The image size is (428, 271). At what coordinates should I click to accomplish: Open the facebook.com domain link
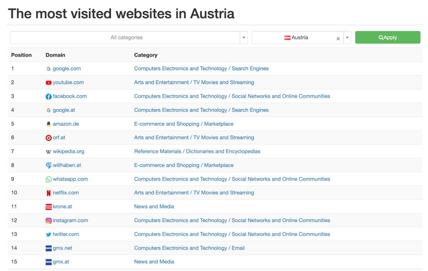(x=70, y=96)
